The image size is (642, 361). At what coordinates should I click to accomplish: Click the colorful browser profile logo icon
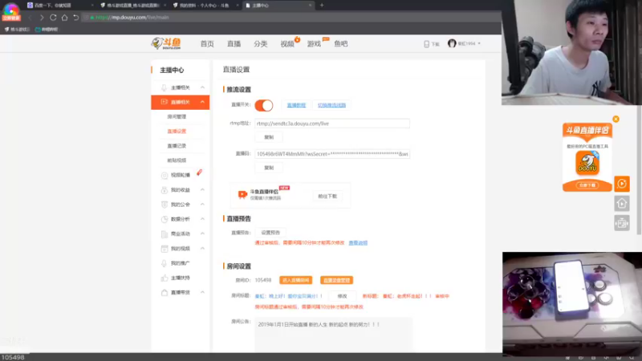[x=11, y=10]
